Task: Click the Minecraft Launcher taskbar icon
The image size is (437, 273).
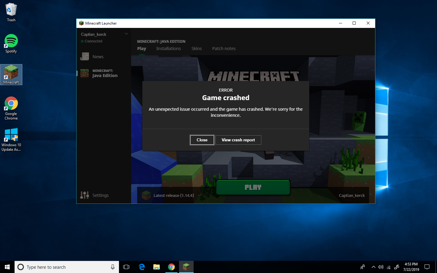Action: click(x=186, y=267)
